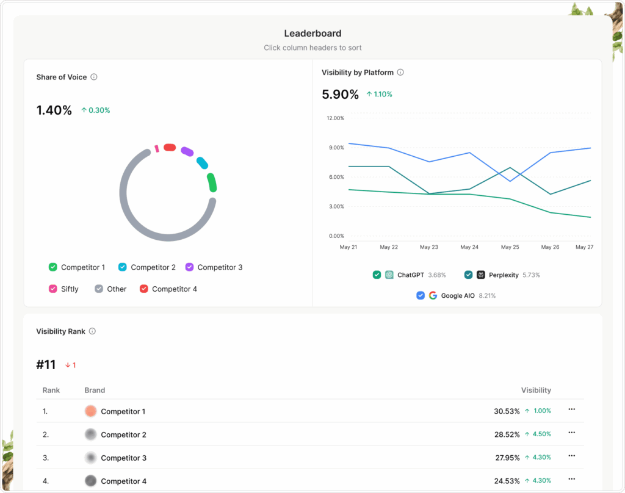This screenshot has height=493, width=625.
Task: Click the Competitor 1 brand avatar in the table
Action: (91, 411)
